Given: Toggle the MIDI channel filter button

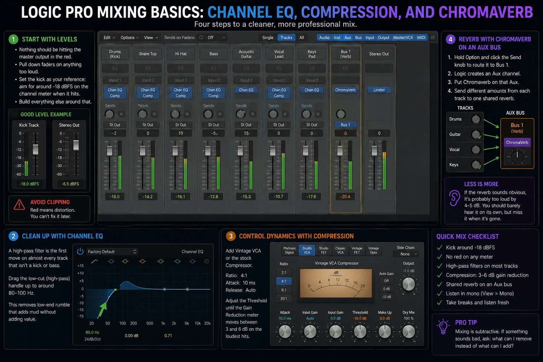Looking at the screenshot, I should click(x=421, y=37).
